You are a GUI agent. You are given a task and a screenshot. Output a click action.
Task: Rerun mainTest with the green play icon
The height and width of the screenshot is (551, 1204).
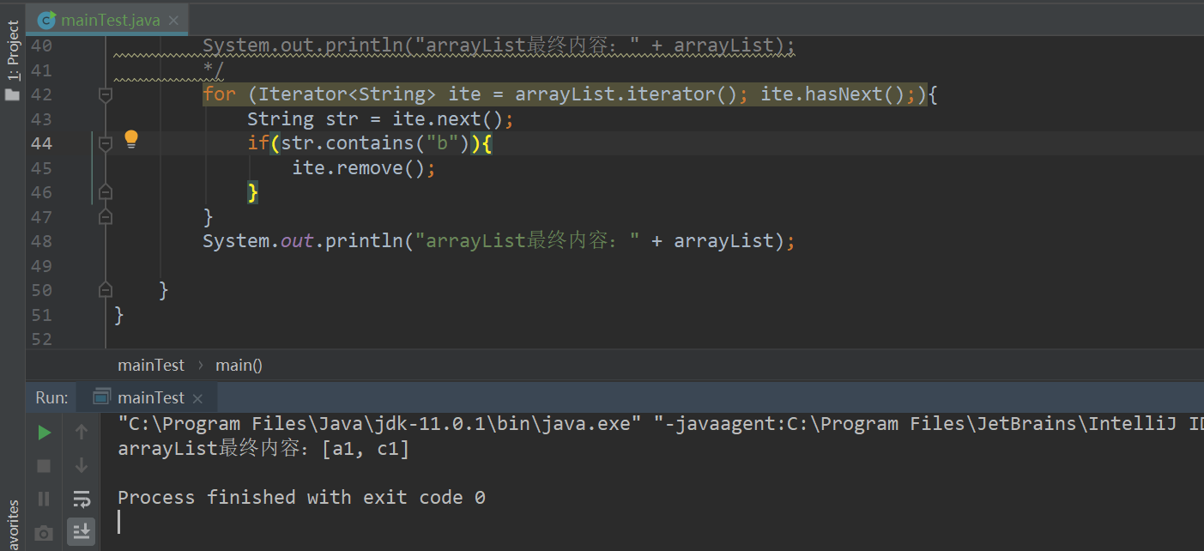(45, 433)
